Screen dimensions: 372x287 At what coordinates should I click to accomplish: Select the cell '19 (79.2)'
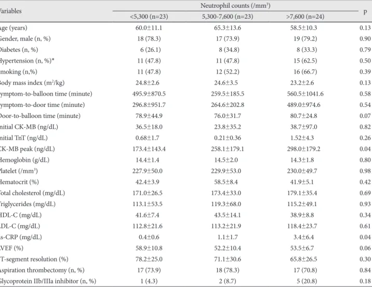pyautogui.click(x=305, y=39)
